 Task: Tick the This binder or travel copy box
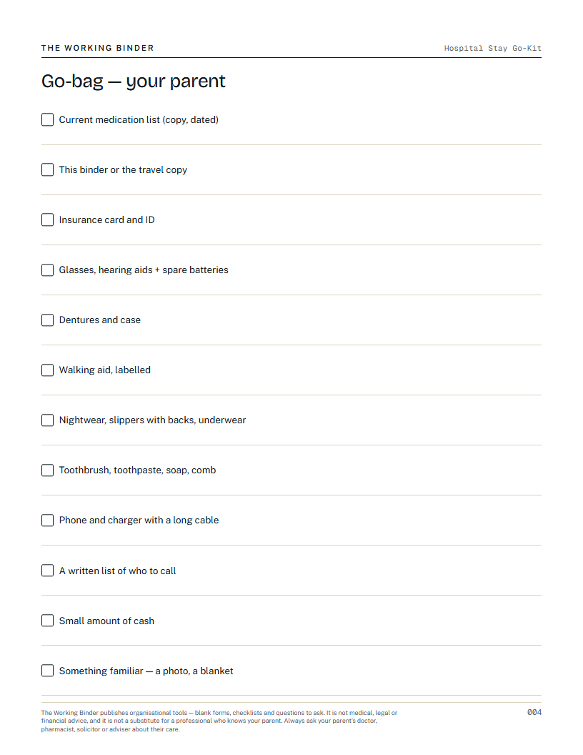(47, 169)
